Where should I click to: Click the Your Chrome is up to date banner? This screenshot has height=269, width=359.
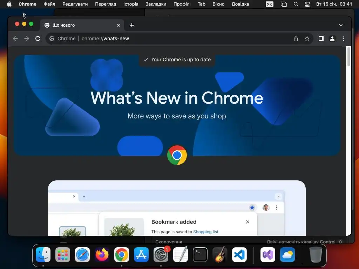(x=177, y=60)
